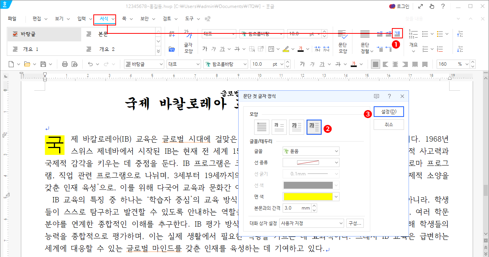
Task: Select the 없음 (none) drop cap shape option
Action: (261, 127)
